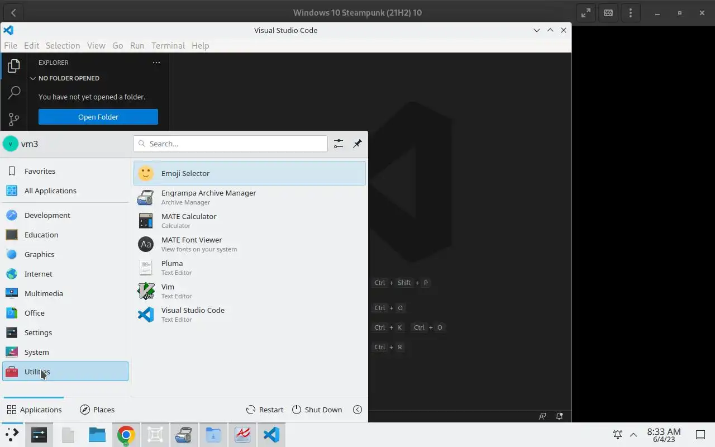Click the Open Folder button
Screen dimensions: 715x447
[98, 117]
